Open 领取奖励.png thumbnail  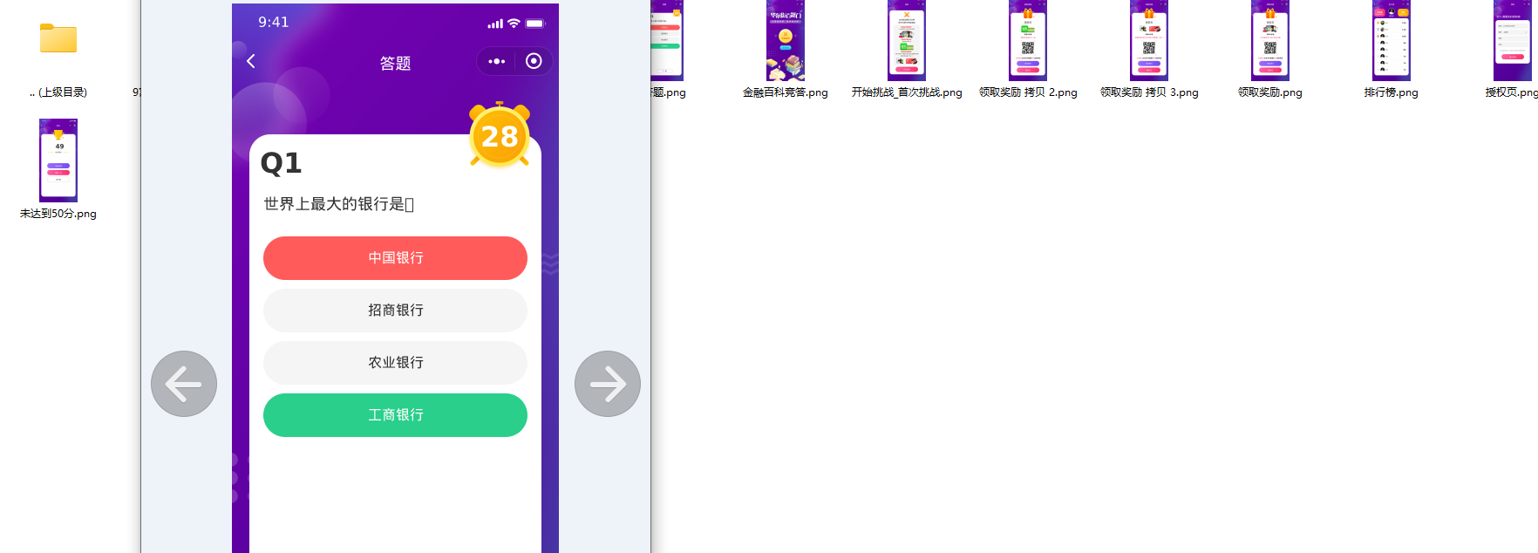point(1270,41)
